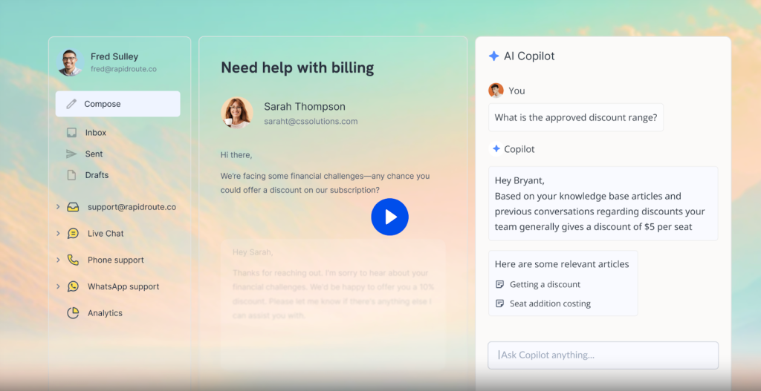The height and width of the screenshot is (391, 761).
Task: Click the Getting a discount article icon
Action: (x=499, y=284)
